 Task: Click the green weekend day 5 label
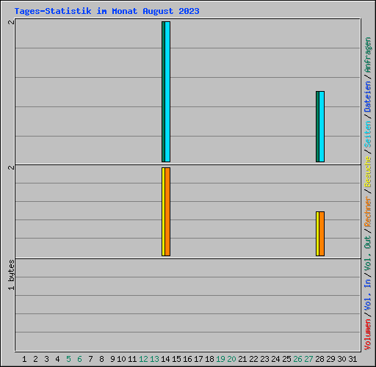click(68, 359)
